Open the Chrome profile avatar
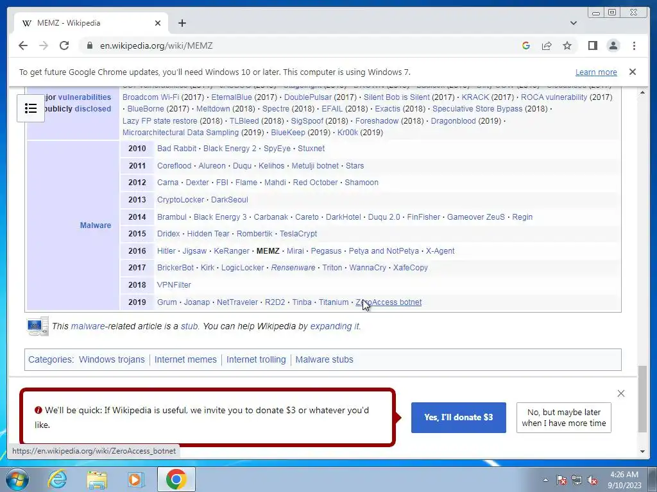Viewport: 657px width, 492px height. (613, 45)
